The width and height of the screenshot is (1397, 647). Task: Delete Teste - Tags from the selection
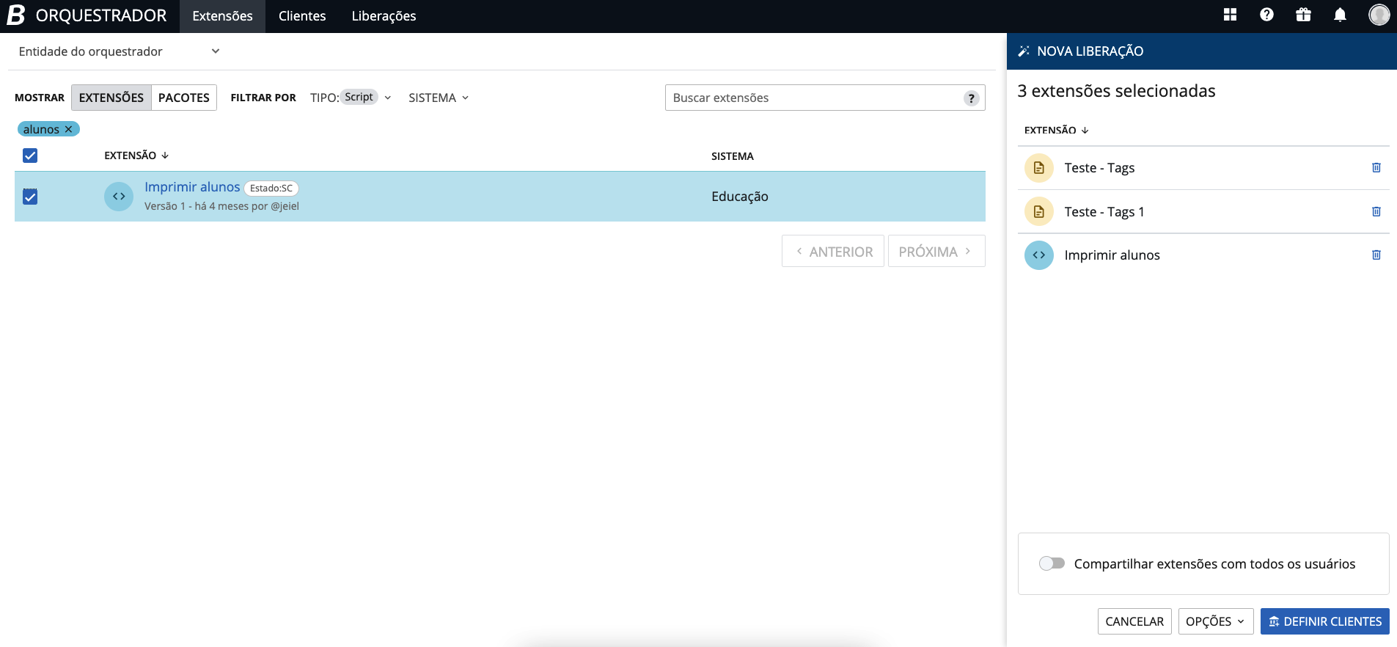coord(1376,168)
